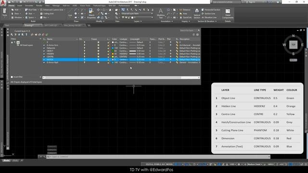The image size is (308, 173).
Task: Click the Distance inquiry tool
Action: (x=185, y=10)
